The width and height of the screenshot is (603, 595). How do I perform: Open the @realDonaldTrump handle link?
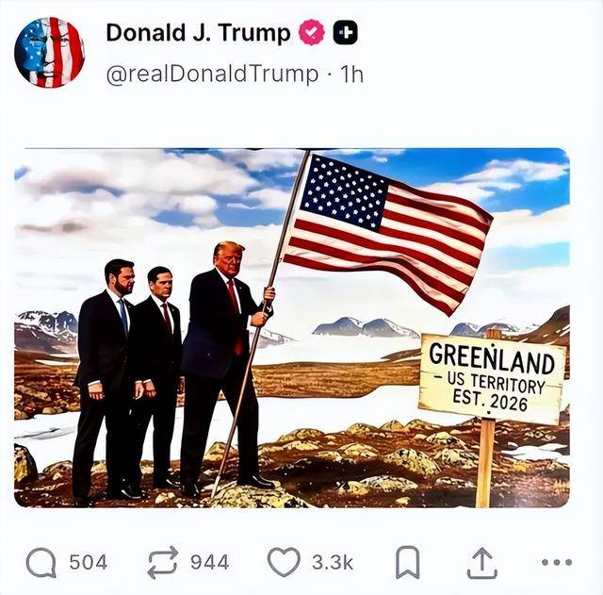pyautogui.click(x=212, y=74)
